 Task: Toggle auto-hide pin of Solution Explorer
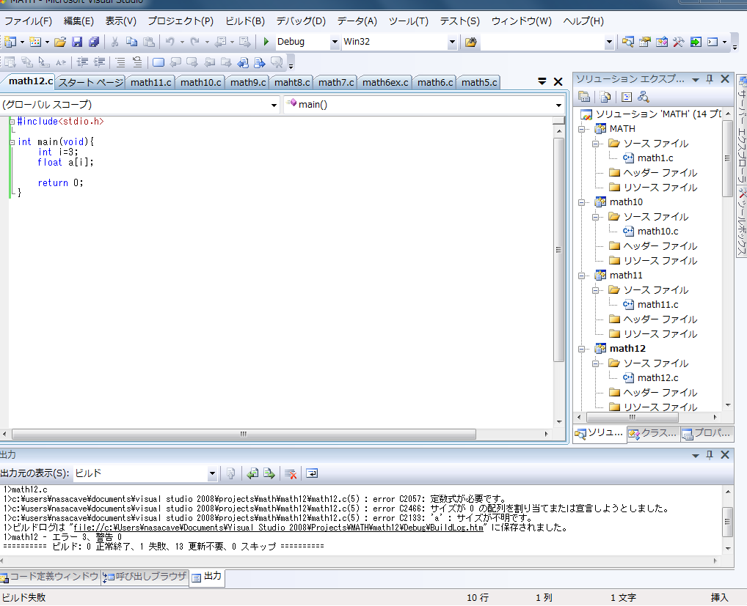[x=710, y=79]
